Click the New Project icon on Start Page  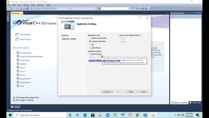click(17, 34)
